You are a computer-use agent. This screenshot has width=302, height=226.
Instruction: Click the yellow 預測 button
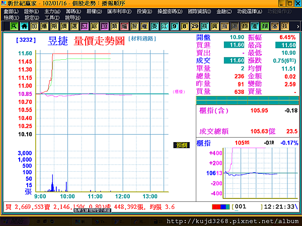pyautogui.click(x=181, y=145)
